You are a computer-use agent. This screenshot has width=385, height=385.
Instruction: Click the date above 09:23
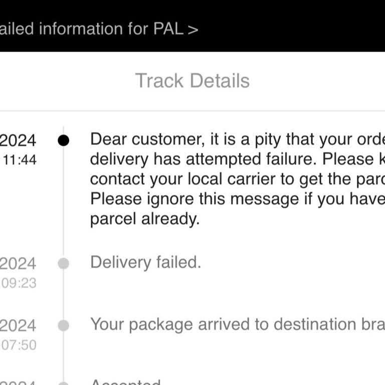(18, 264)
